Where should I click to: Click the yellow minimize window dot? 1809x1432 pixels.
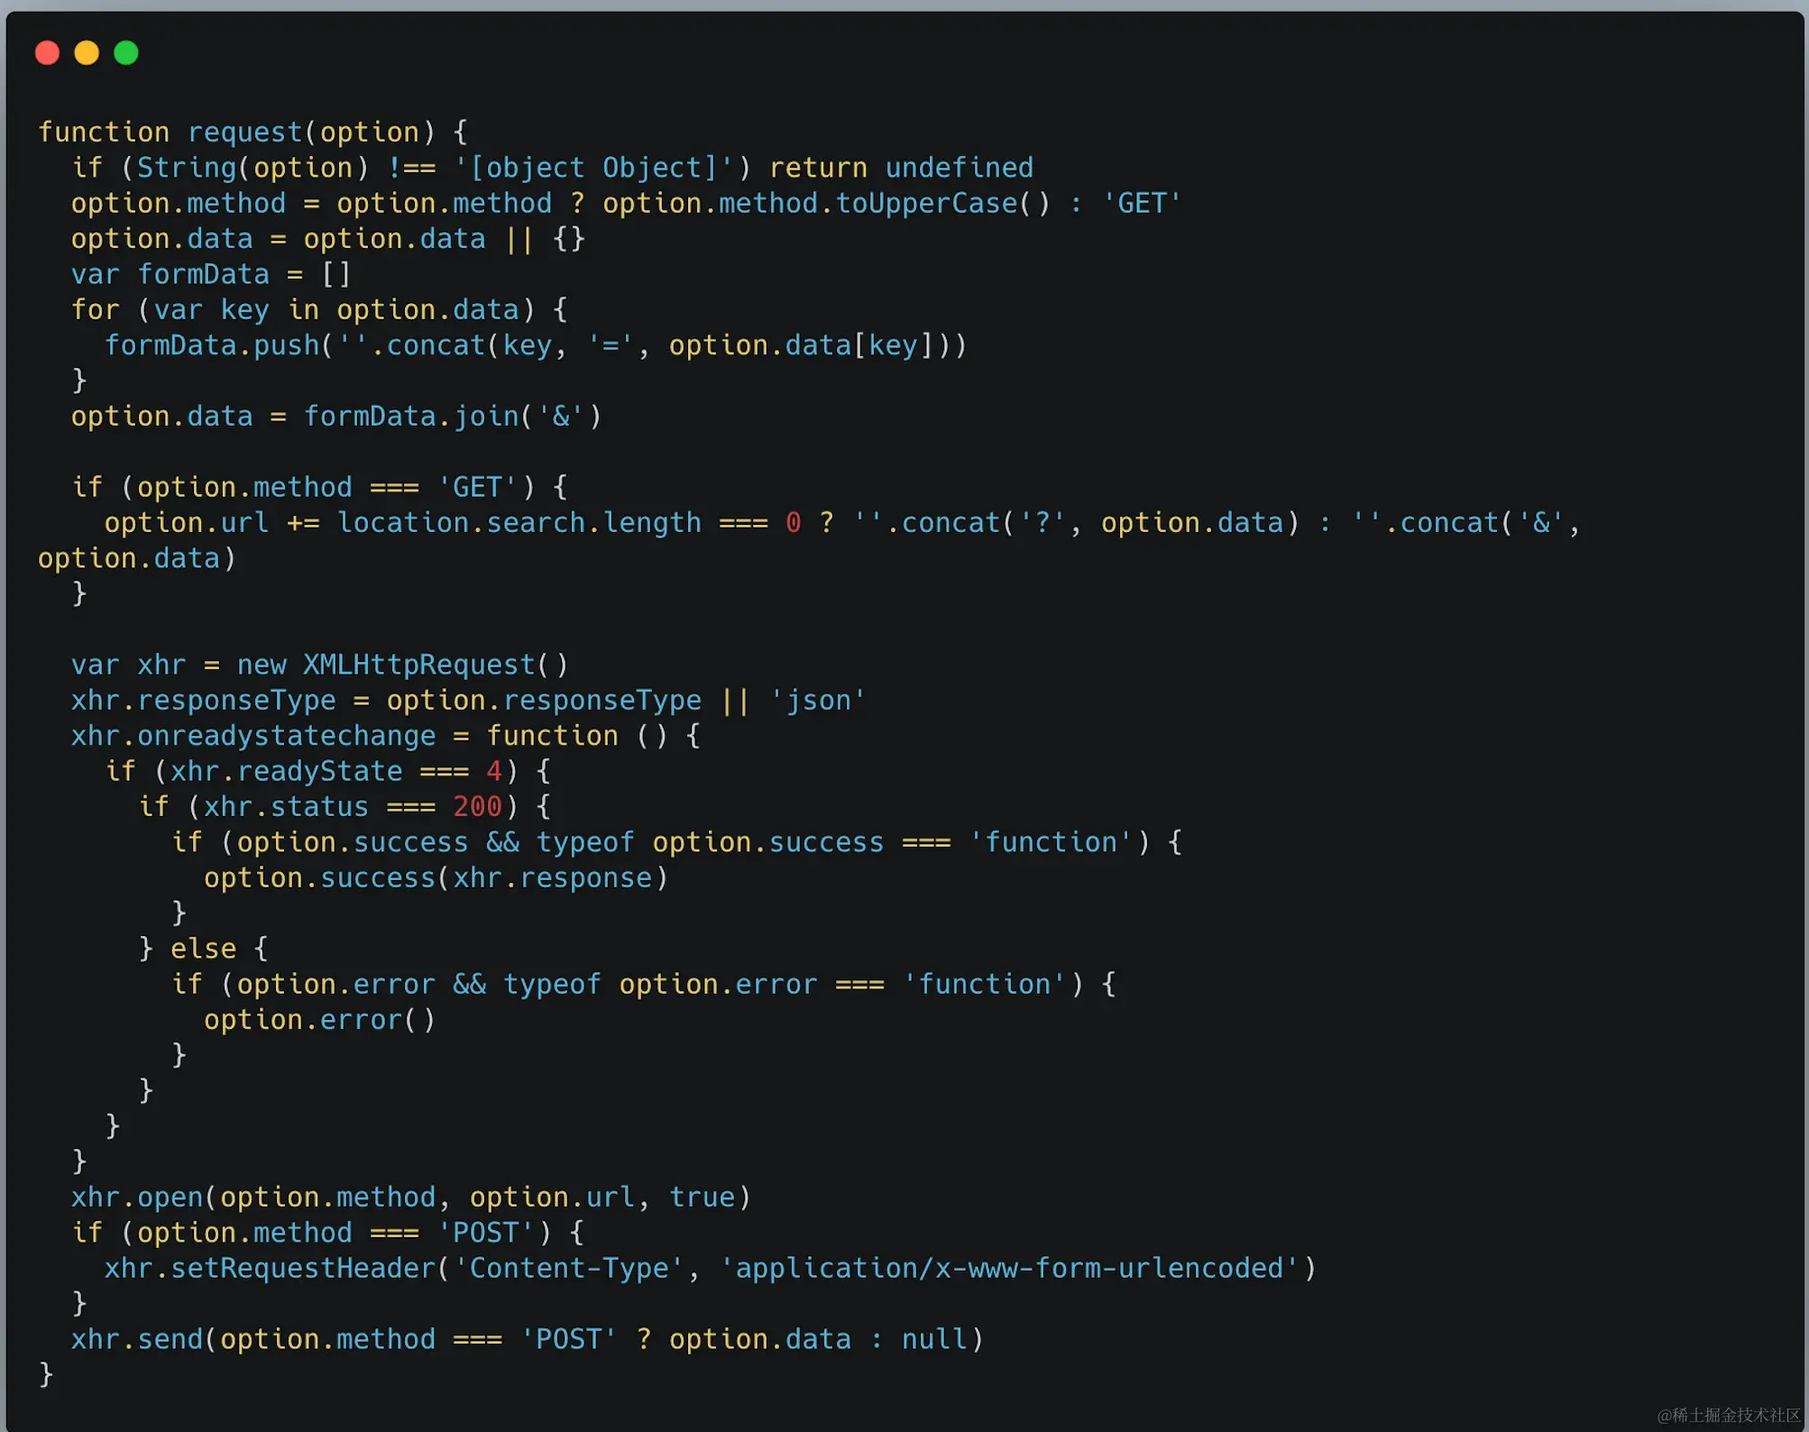pos(87,53)
